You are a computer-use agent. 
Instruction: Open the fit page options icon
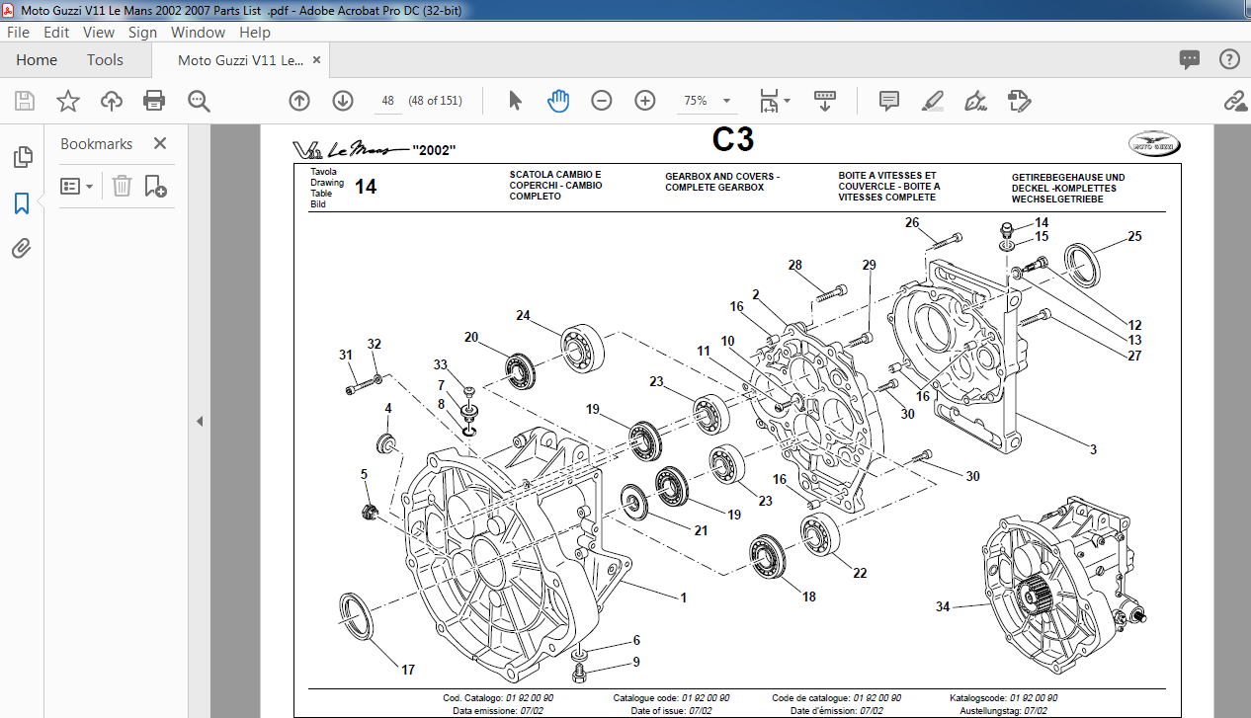click(769, 101)
